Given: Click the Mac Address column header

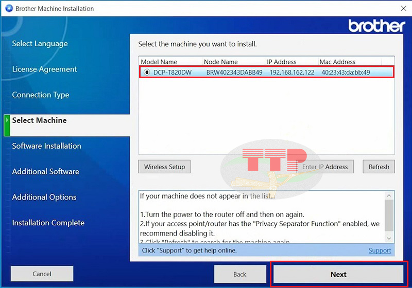Looking at the screenshot, I should click(x=337, y=62).
